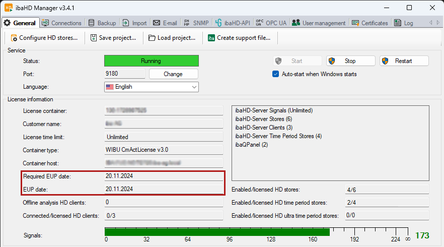Image resolution: width=444 pixels, height=247 pixels.
Task: Switch to the Import tab
Action: coord(134,23)
